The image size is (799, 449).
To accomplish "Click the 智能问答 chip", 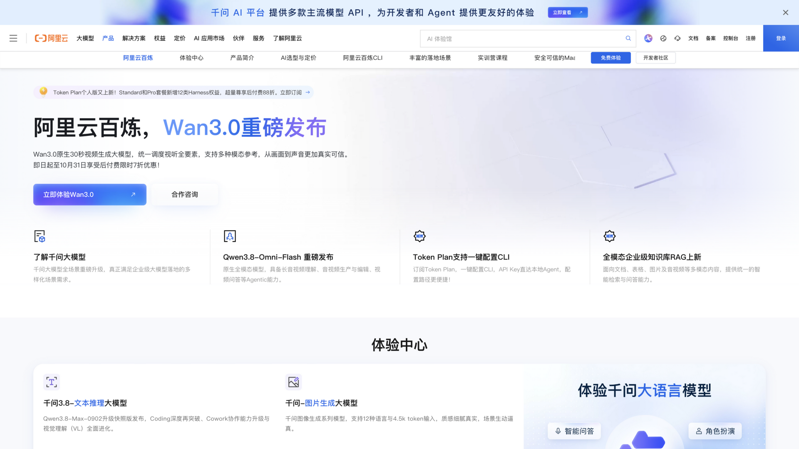I will tap(574, 431).
